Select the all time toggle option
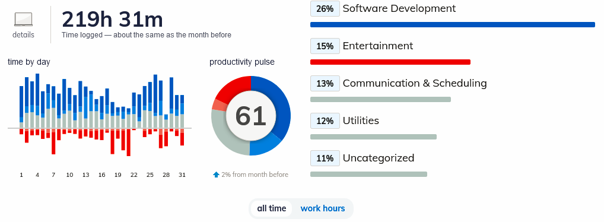 272,208
